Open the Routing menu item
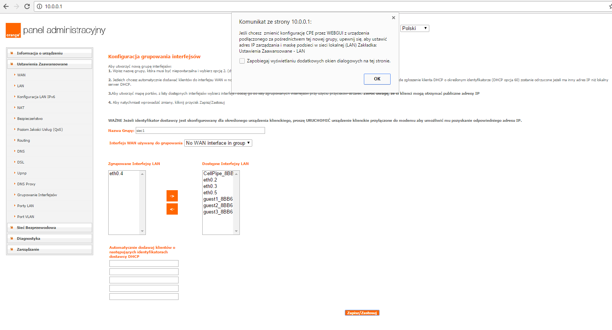Screen dimensions: 612x330 pyautogui.click(x=24, y=141)
